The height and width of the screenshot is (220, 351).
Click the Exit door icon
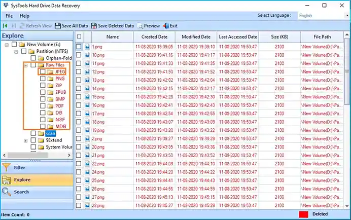(x=166, y=26)
